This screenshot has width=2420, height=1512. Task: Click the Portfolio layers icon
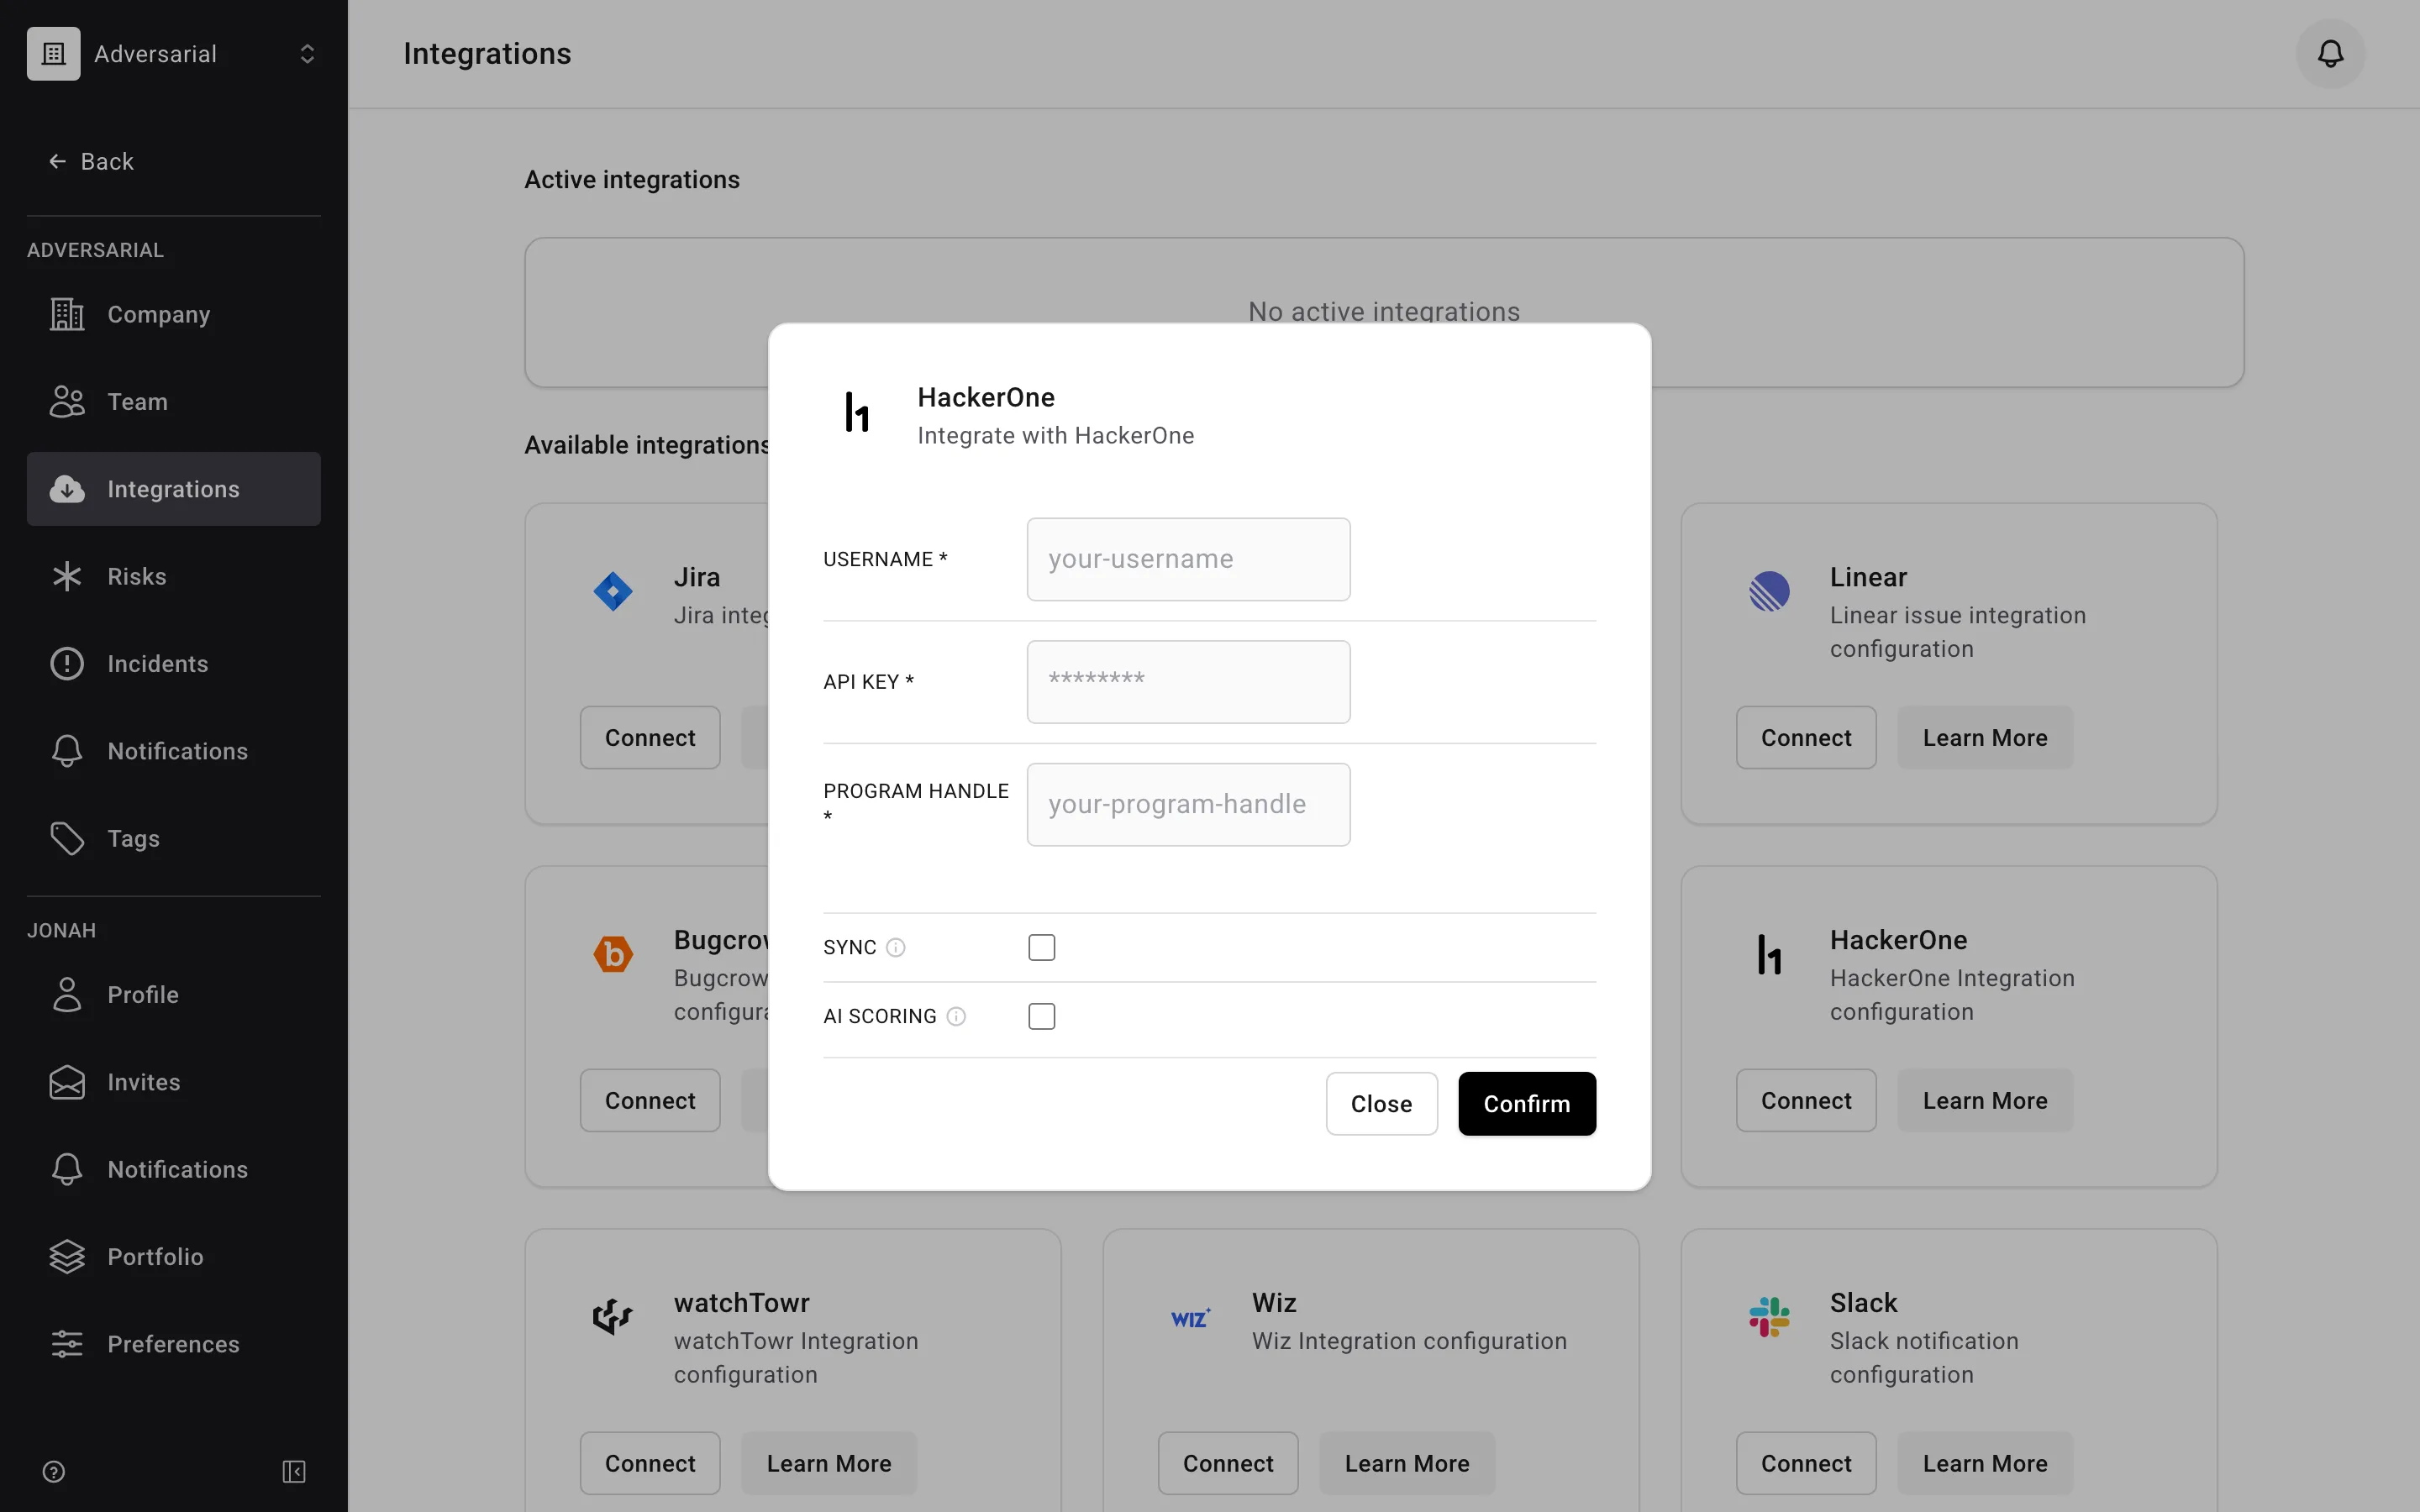pos(67,1257)
